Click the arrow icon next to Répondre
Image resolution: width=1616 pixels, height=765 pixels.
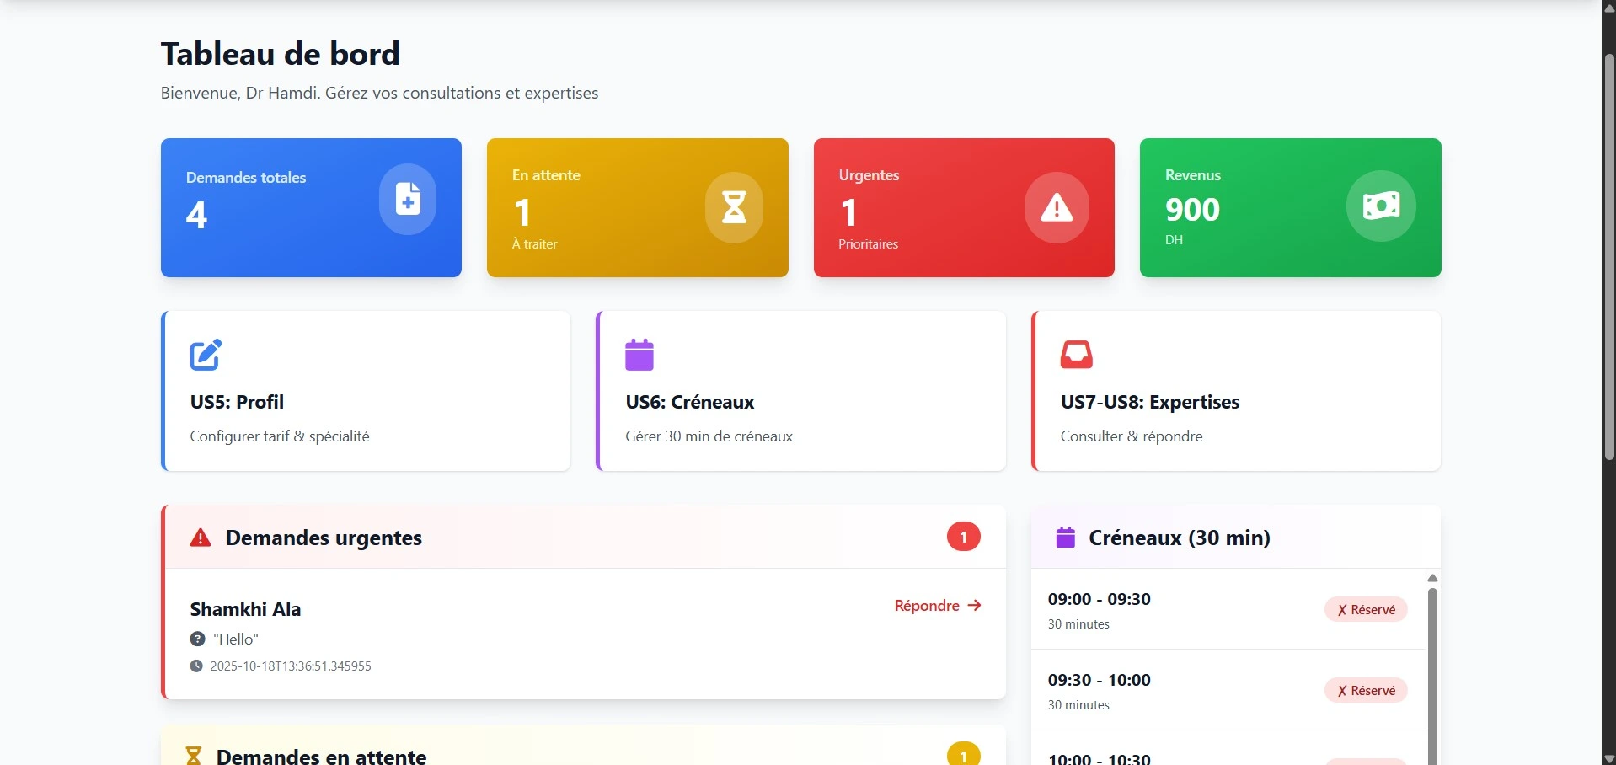click(x=975, y=606)
